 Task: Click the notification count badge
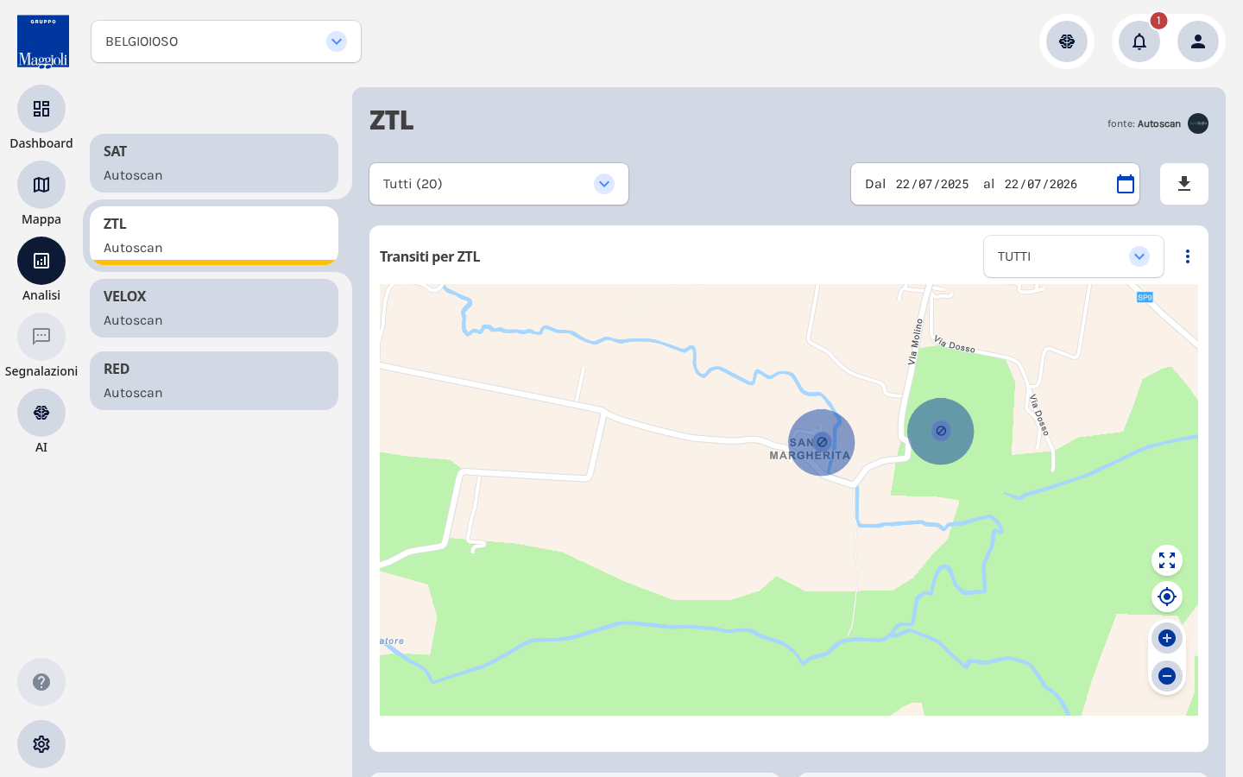[1158, 21]
